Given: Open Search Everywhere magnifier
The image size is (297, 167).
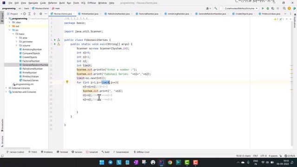Looking at the screenshot, I should [284, 8].
